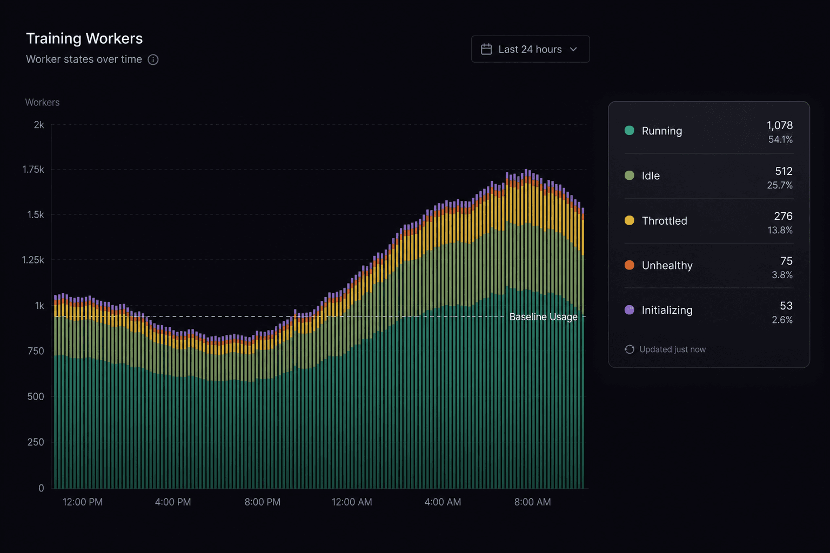
Task: Click the calendar icon in the time range selector
Action: pos(486,49)
